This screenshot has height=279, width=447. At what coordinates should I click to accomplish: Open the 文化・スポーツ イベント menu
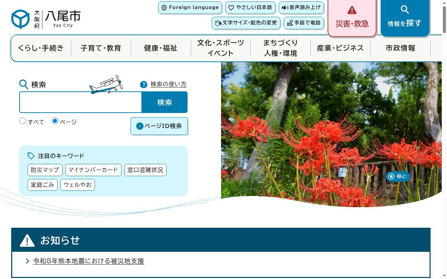coord(221,48)
